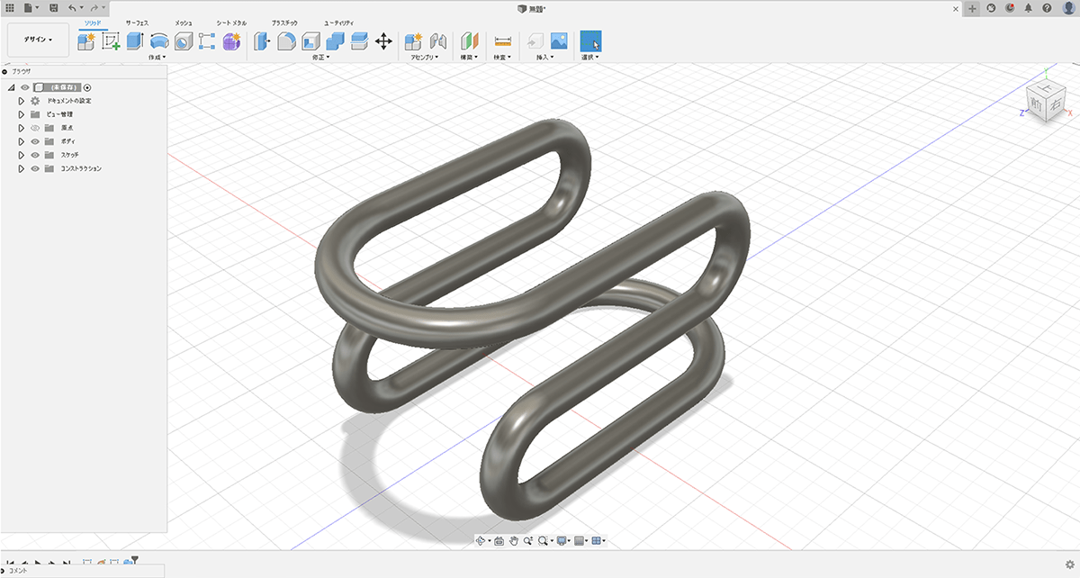Hide the コンストラクション folder
The height and width of the screenshot is (578, 1080).
[x=35, y=168]
